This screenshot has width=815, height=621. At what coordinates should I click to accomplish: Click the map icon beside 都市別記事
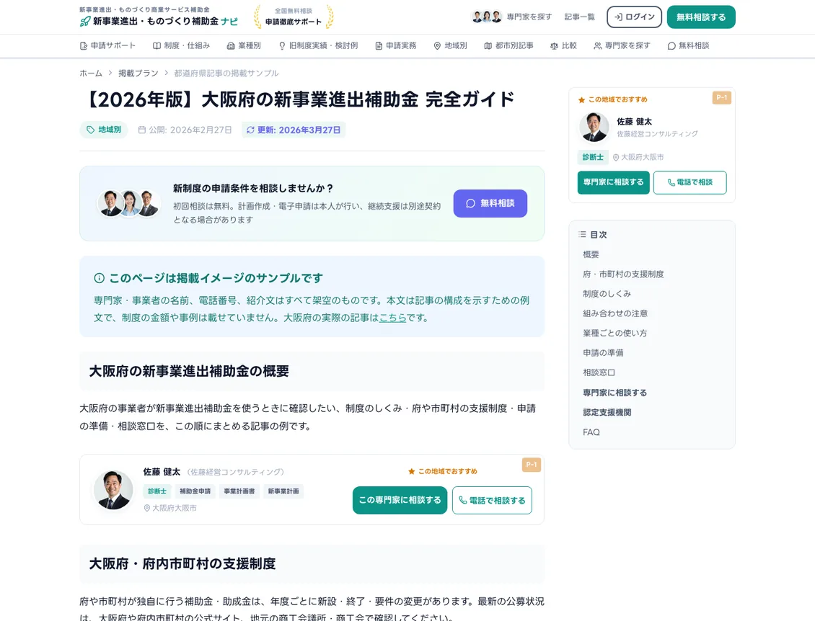(488, 45)
